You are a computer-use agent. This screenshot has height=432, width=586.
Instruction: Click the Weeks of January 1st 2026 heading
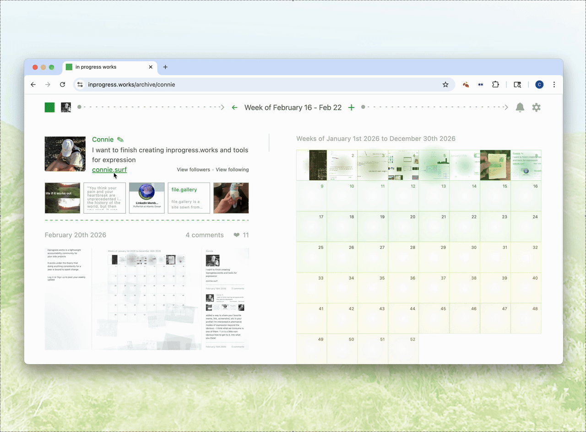click(376, 139)
